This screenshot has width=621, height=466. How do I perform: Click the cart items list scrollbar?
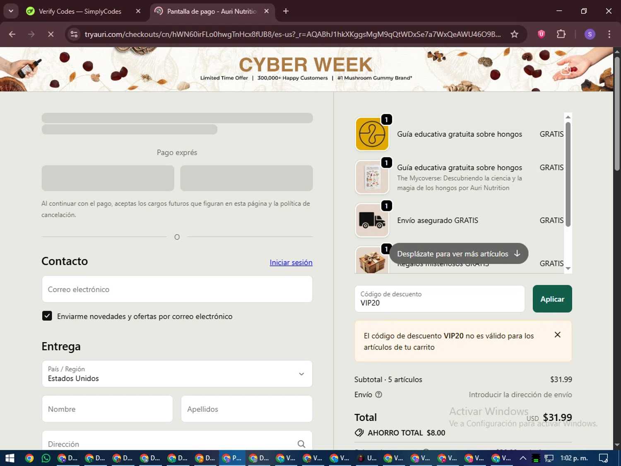[568, 174]
